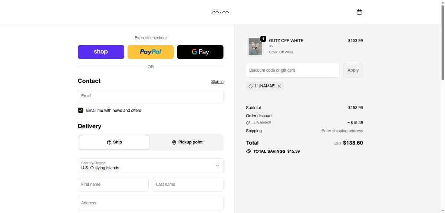Click the Discount code or gift card field
Viewport: 445px width, 213px height.
tap(292, 70)
